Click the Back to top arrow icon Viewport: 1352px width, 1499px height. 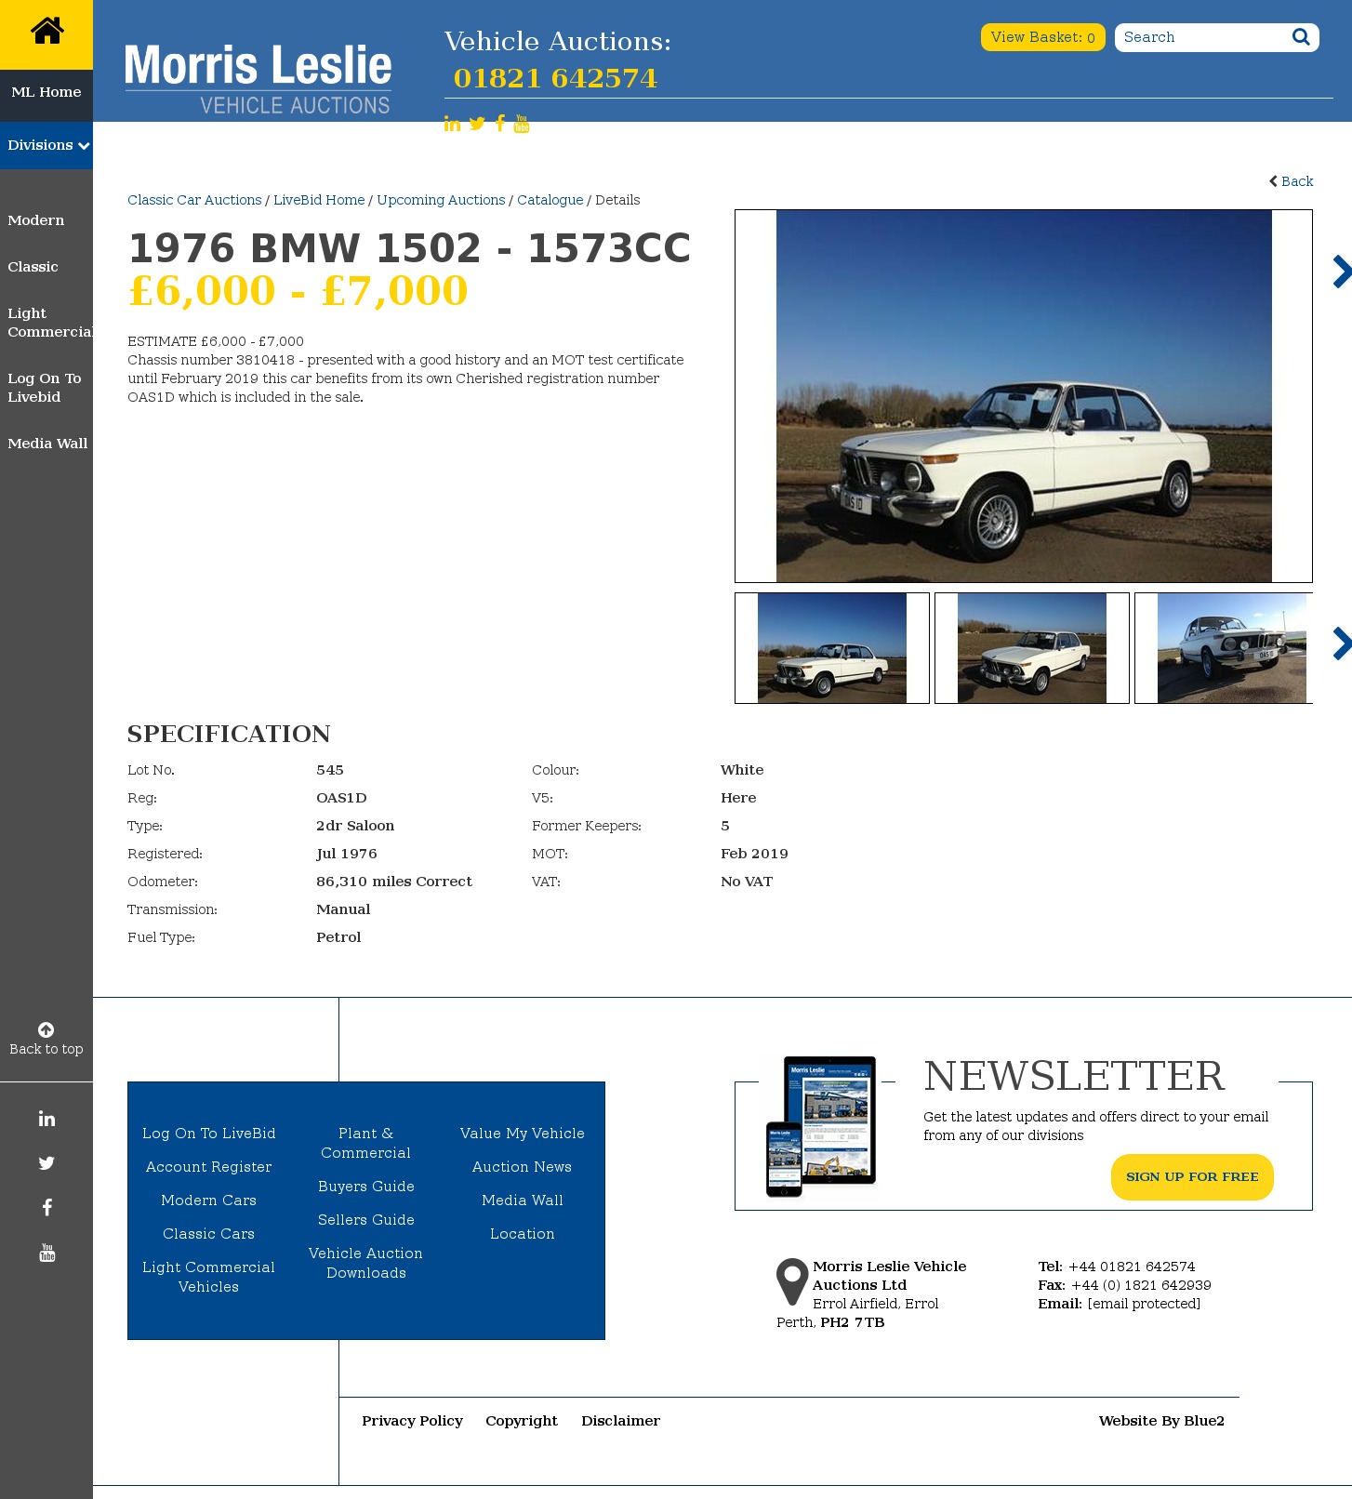[46, 1029]
